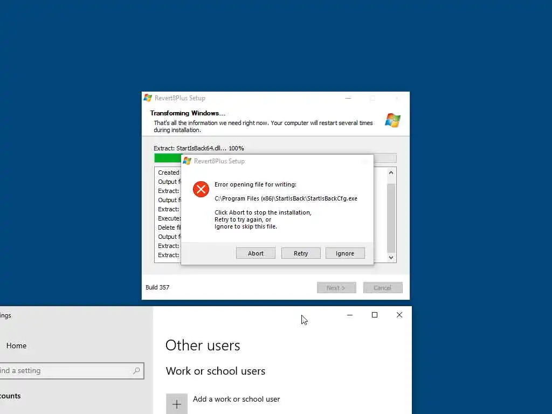
Task: Minimize the Settings window
Action: [349, 315]
